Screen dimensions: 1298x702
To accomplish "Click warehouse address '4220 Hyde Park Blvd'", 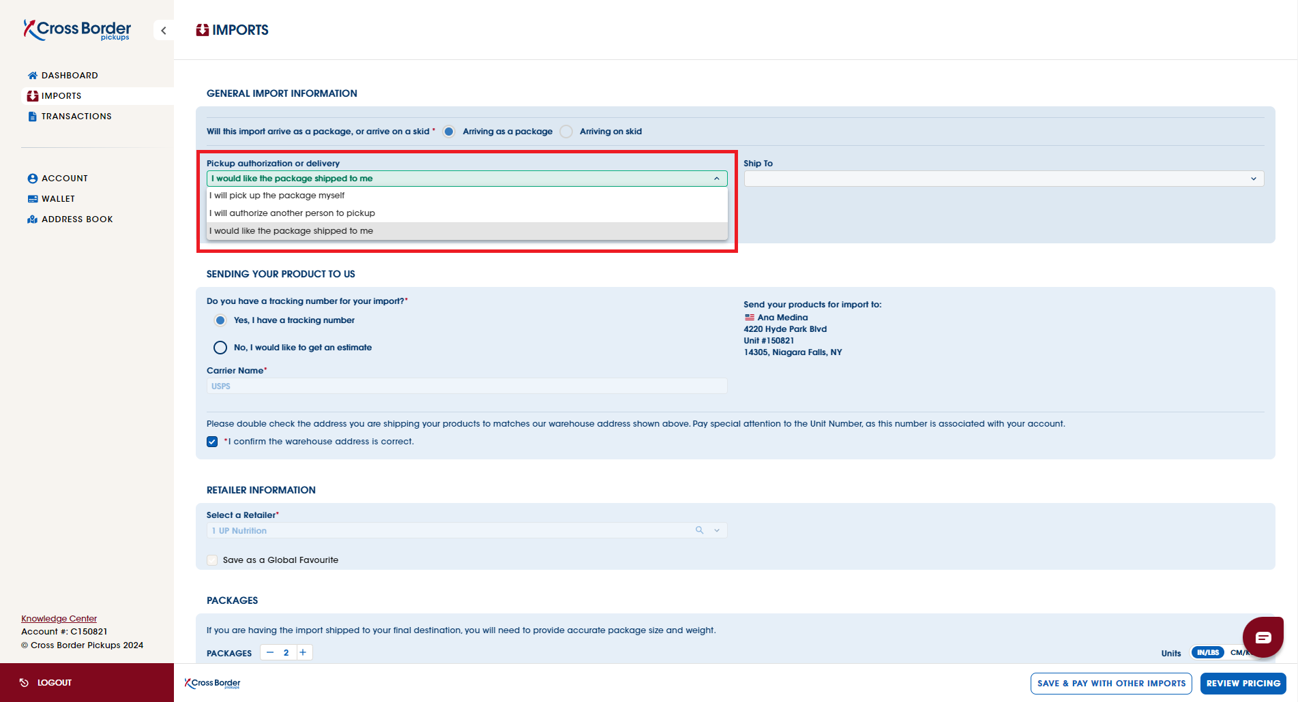I will click(785, 329).
